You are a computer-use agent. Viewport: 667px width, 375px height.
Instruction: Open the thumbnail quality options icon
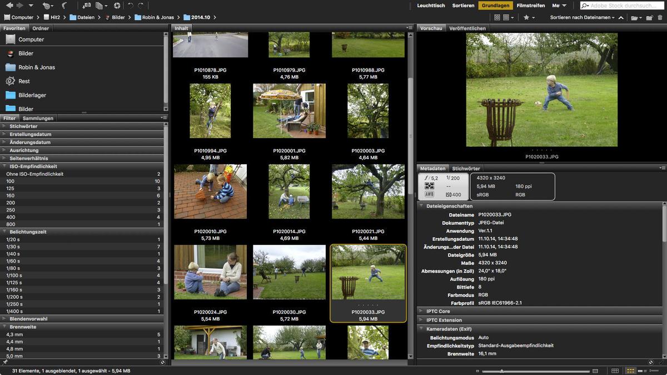pyautogui.click(x=508, y=17)
